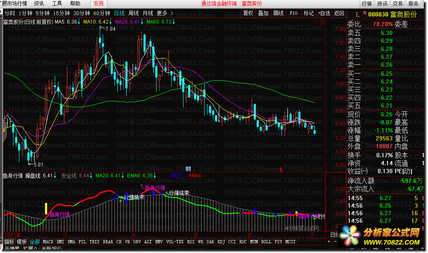
Task: Click the 7.84 high price label on the chart
Action: 111,29
